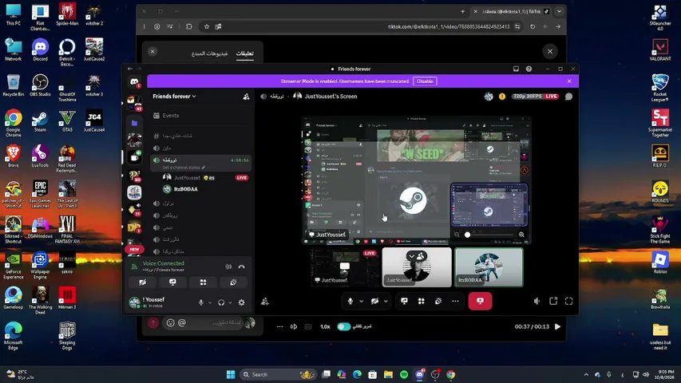Show hidden system tray icons chevron
Viewport: 681px width, 383px height.
[x=586, y=374]
